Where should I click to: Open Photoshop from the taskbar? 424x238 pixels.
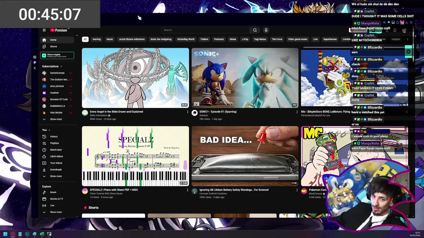point(27,234)
